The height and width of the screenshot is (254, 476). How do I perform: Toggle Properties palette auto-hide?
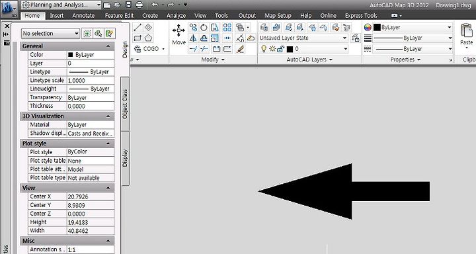6,34
